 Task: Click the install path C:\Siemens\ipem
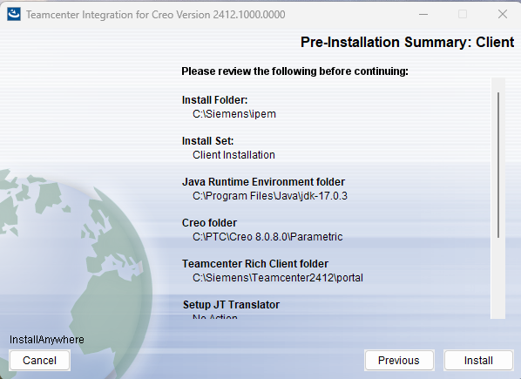point(234,114)
